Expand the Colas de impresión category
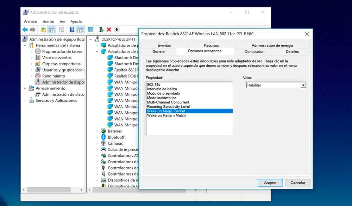 click(x=97, y=149)
